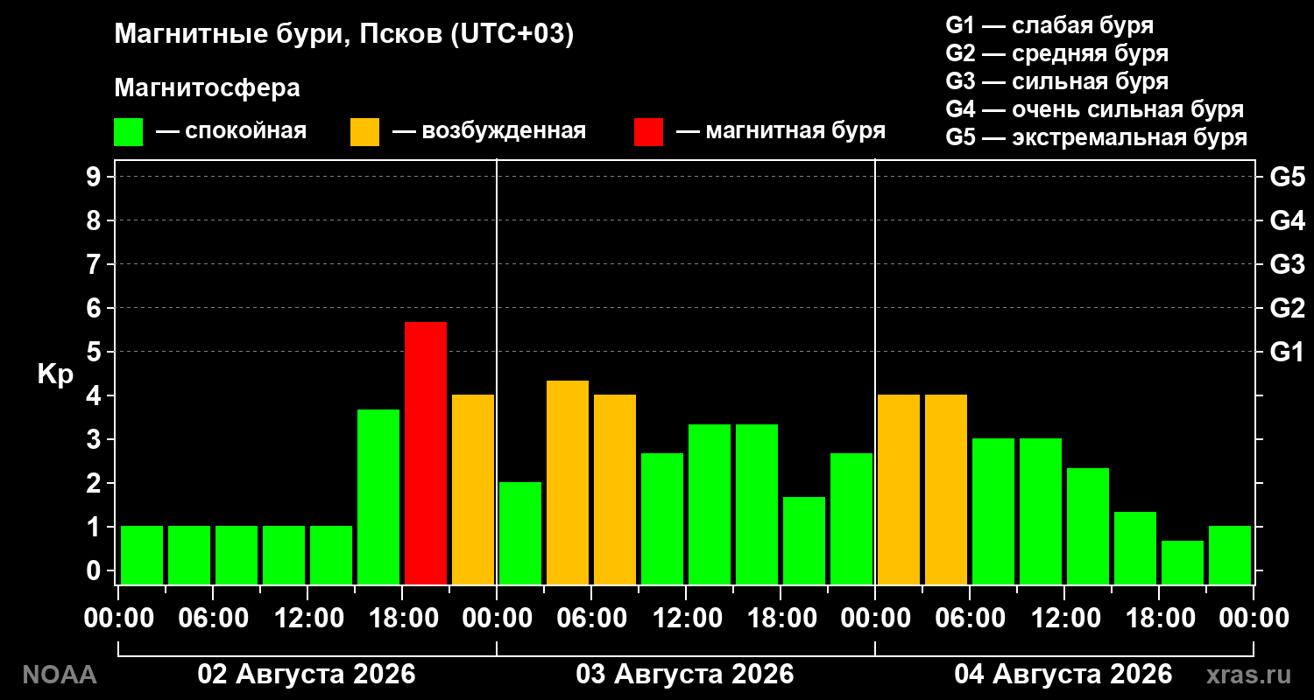This screenshot has width=1314, height=700.
Task: Click the first orange bar on 04 August
Action: (x=899, y=489)
